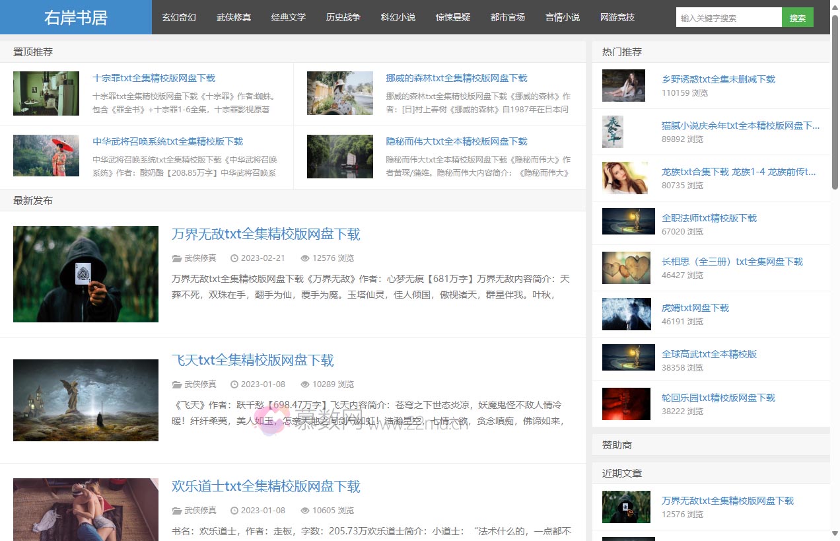This screenshot has height=541, width=840.
Task: Click the 右岸书居 site logo
Action: point(75,17)
